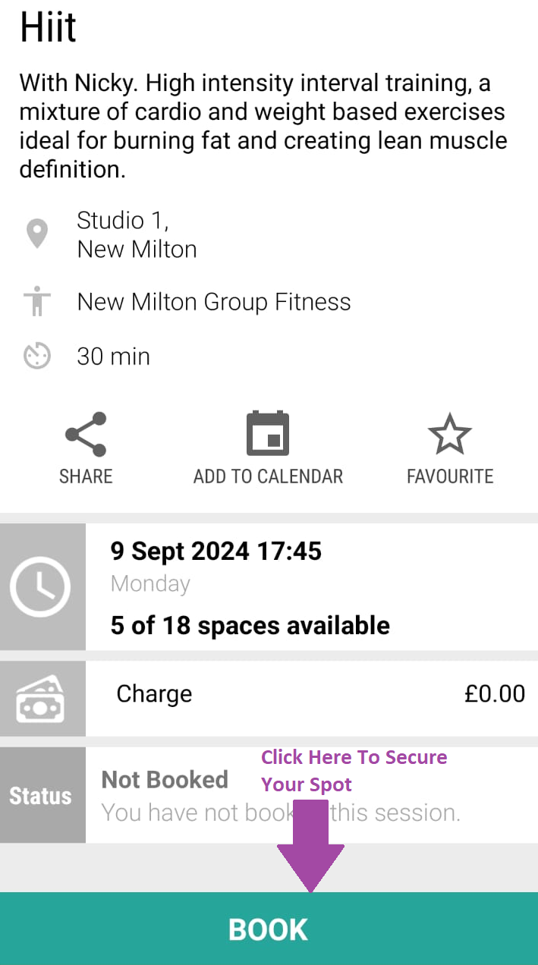Tap the clock icon beside session date

click(x=41, y=586)
